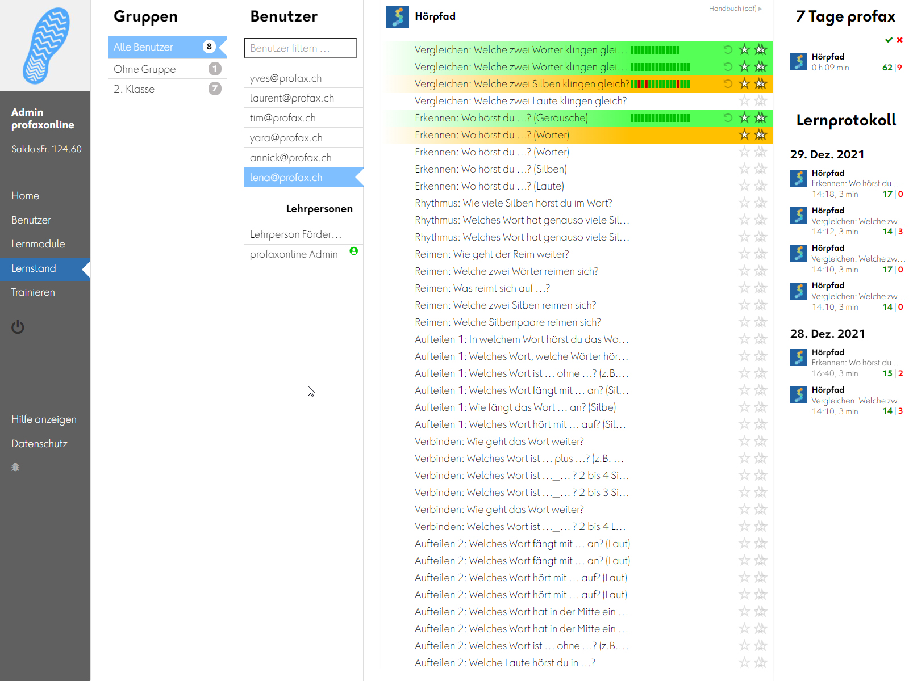Click the bug report icon

point(15,467)
